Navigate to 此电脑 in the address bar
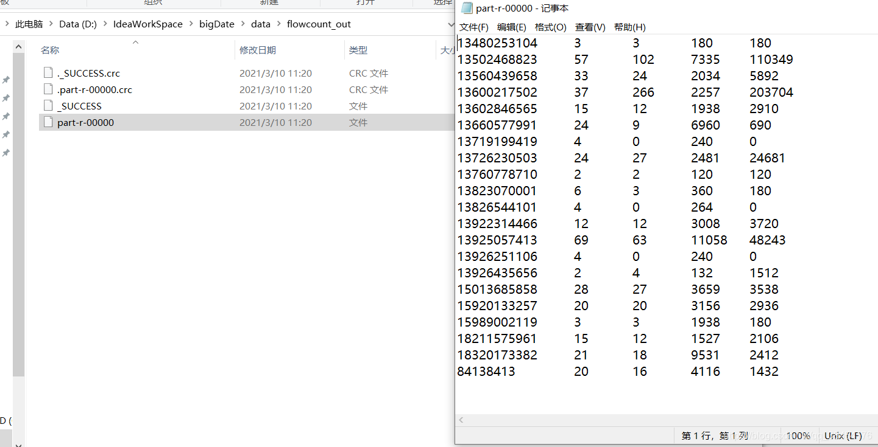 point(29,24)
